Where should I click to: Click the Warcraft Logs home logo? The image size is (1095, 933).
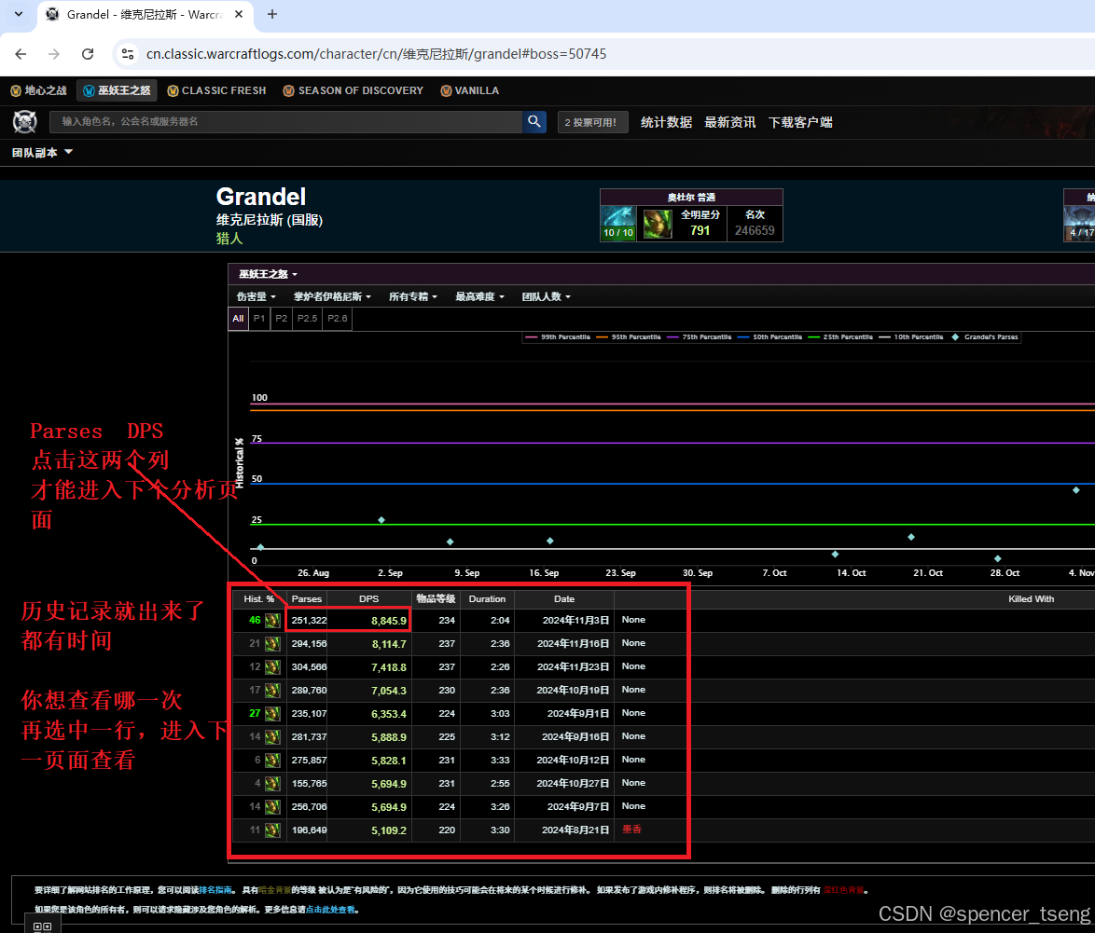pos(25,121)
